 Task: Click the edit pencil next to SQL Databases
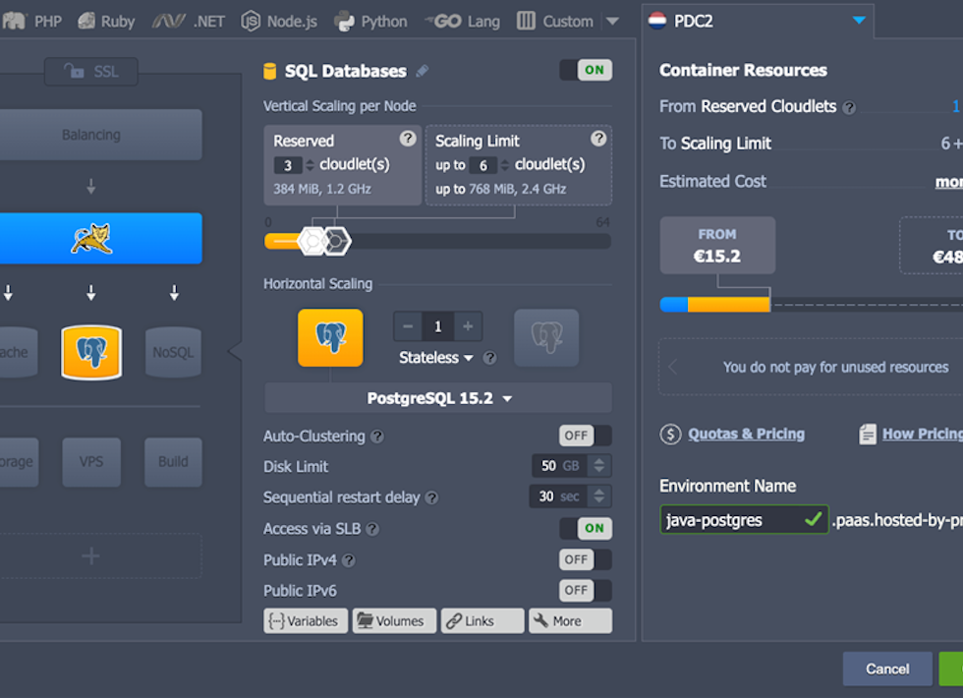423,71
